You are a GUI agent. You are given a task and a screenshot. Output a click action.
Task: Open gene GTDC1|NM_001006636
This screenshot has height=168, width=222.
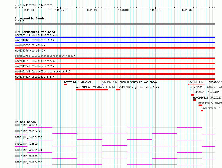pos(28,156)
